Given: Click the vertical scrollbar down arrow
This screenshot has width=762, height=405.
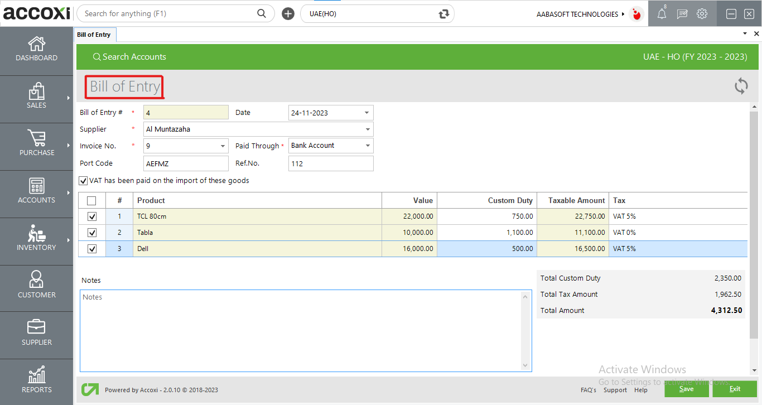Looking at the screenshot, I should (755, 370).
